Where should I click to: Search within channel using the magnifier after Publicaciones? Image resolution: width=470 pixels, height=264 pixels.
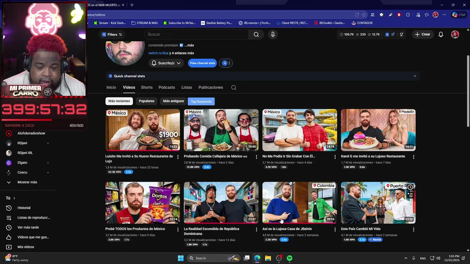tap(234, 88)
